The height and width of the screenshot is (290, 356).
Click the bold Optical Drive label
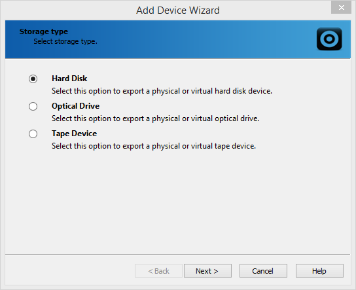pyautogui.click(x=75, y=106)
